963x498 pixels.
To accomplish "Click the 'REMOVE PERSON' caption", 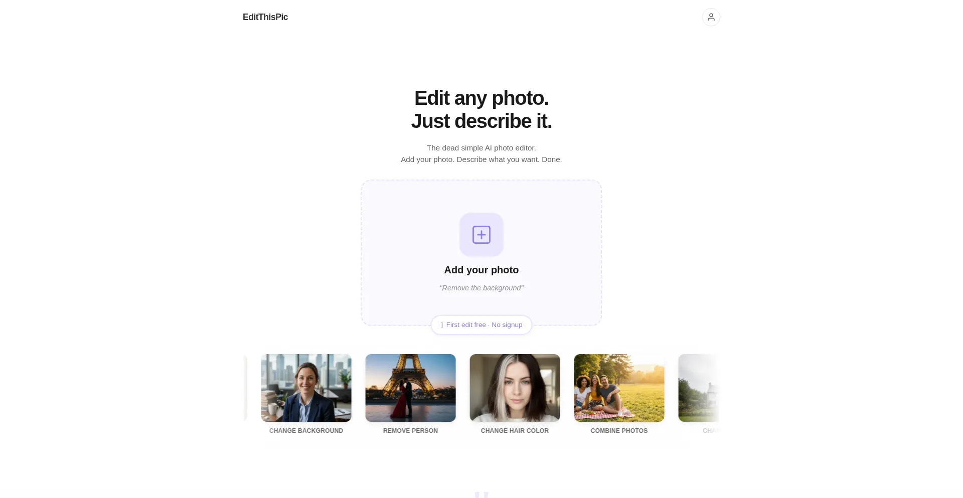I will point(410,431).
